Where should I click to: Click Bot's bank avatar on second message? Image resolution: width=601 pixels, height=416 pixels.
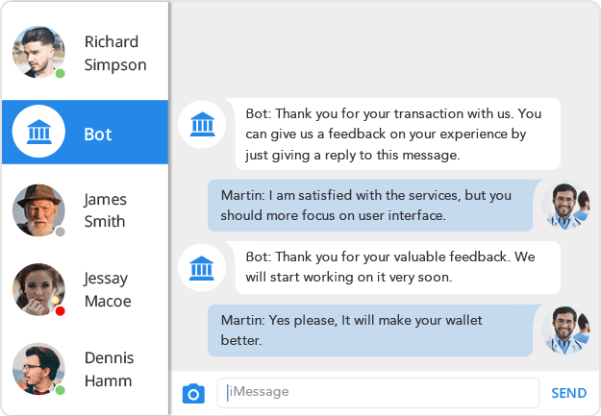click(x=202, y=268)
